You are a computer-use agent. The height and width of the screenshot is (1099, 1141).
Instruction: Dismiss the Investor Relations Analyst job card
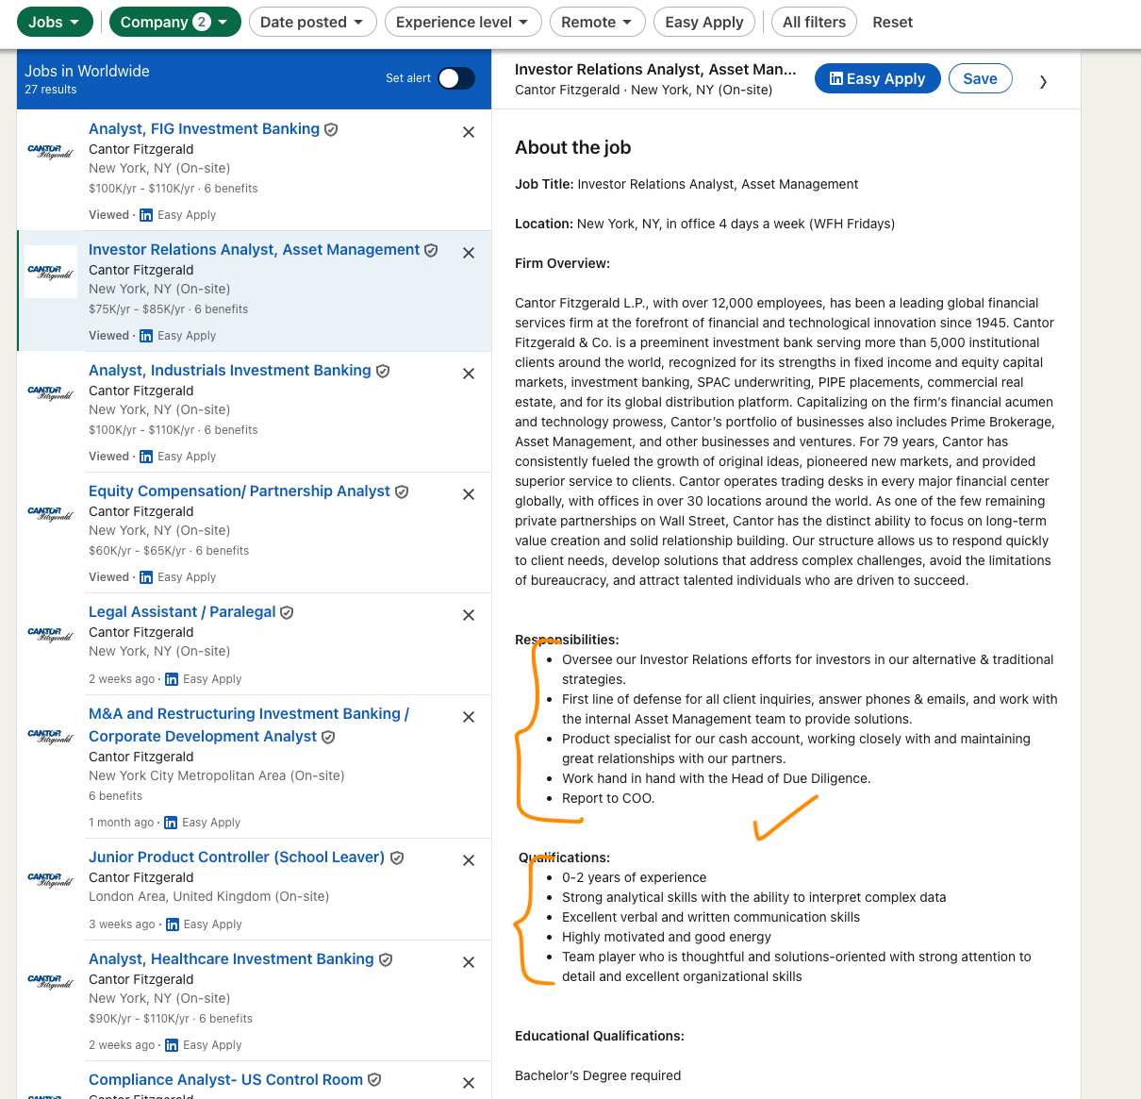click(x=469, y=253)
